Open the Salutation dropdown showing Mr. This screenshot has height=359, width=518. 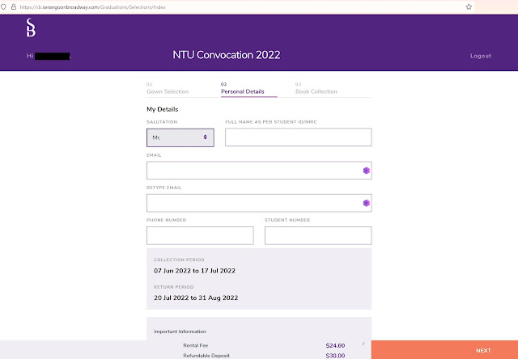[180, 137]
